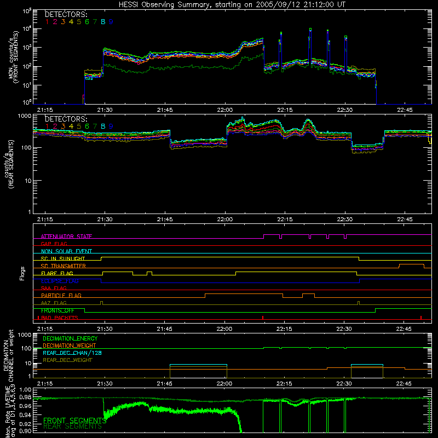Click the 1.00 y-axis label of the livetime plot
The width and height of the screenshot is (438, 438).
(x=26, y=390)
